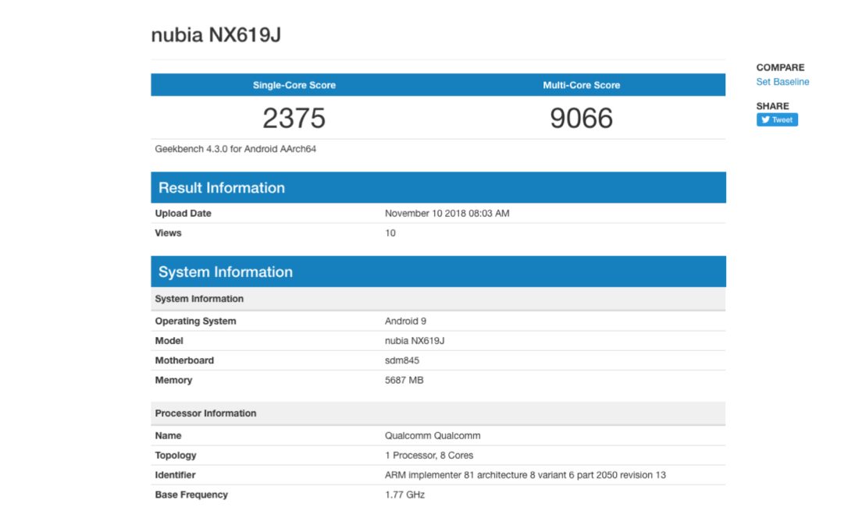Share the result with the Tweet button
Screen dimensions: 862x525
pyautogui.click(x=777, y=120)
